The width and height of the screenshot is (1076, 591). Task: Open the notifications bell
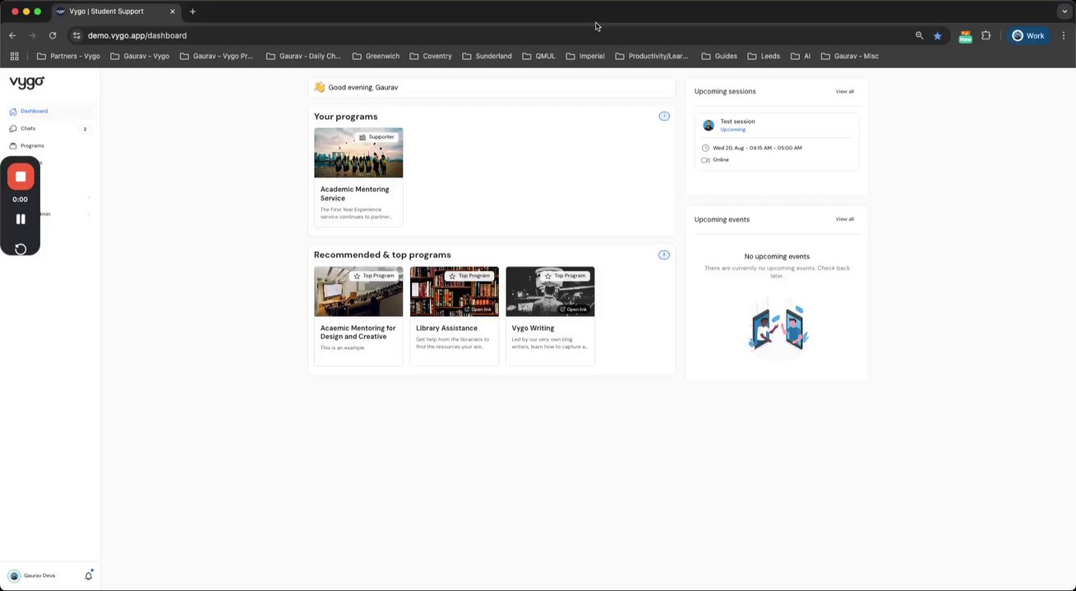click(x=89, y=575)
